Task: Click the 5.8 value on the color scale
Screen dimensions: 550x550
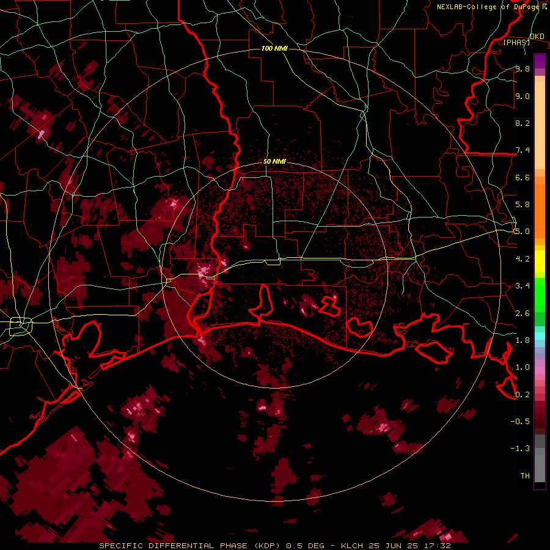Action: click(522, 205)
